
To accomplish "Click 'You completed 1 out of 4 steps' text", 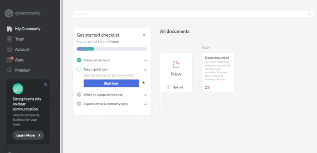I will [x=97, y=42].
